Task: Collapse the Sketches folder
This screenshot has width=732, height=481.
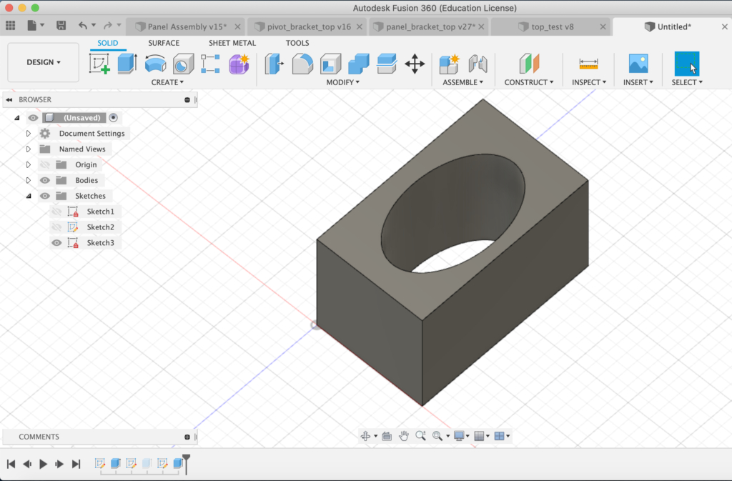Action: pos(29,196)
